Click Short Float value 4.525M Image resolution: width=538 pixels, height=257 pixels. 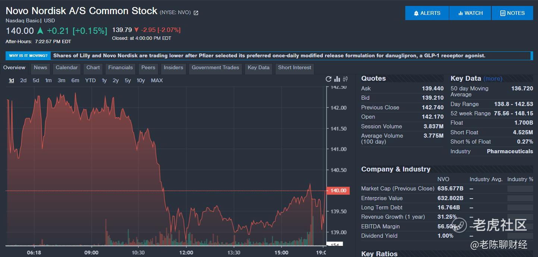[x=523, y=132]
